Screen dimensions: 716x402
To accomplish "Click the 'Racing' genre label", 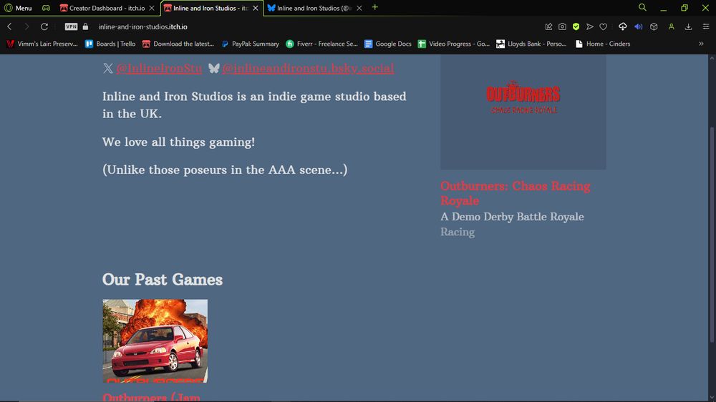I will tap(458, 232).
